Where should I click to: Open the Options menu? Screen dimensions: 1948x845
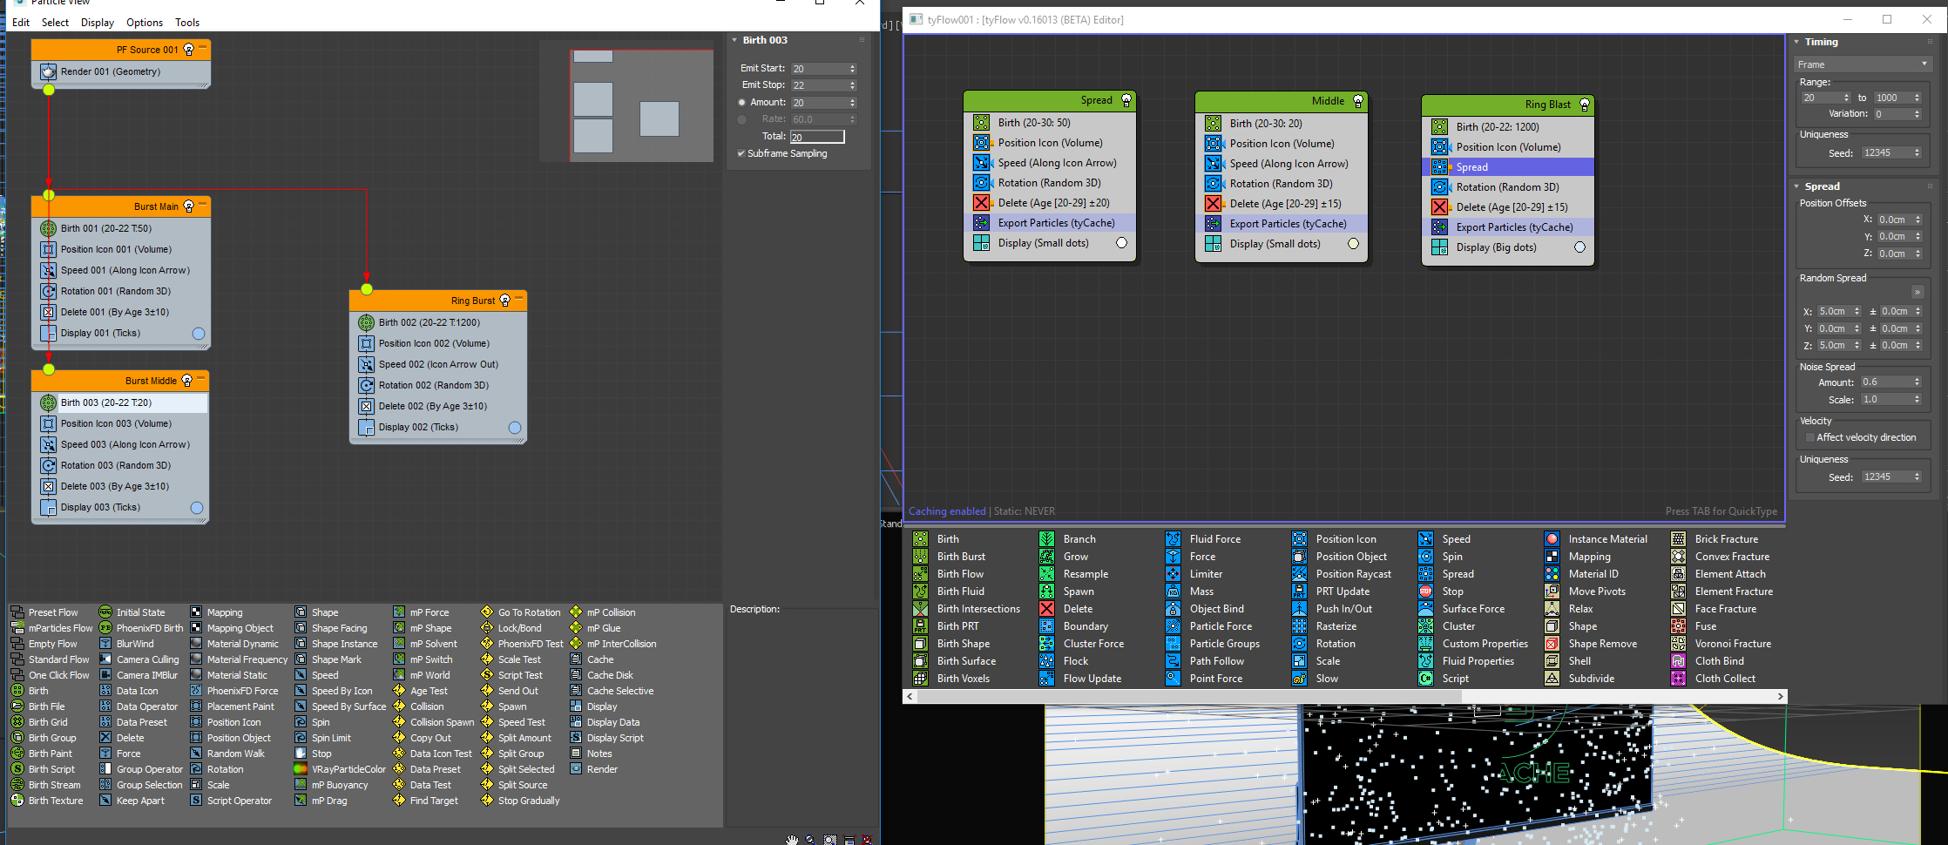coord(144,23)
